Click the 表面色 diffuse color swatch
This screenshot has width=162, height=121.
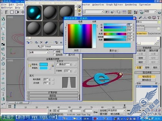point(44,68)
